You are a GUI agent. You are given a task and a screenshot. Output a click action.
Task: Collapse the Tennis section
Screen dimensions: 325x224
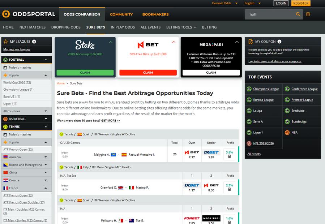click(x=46, y=126)
